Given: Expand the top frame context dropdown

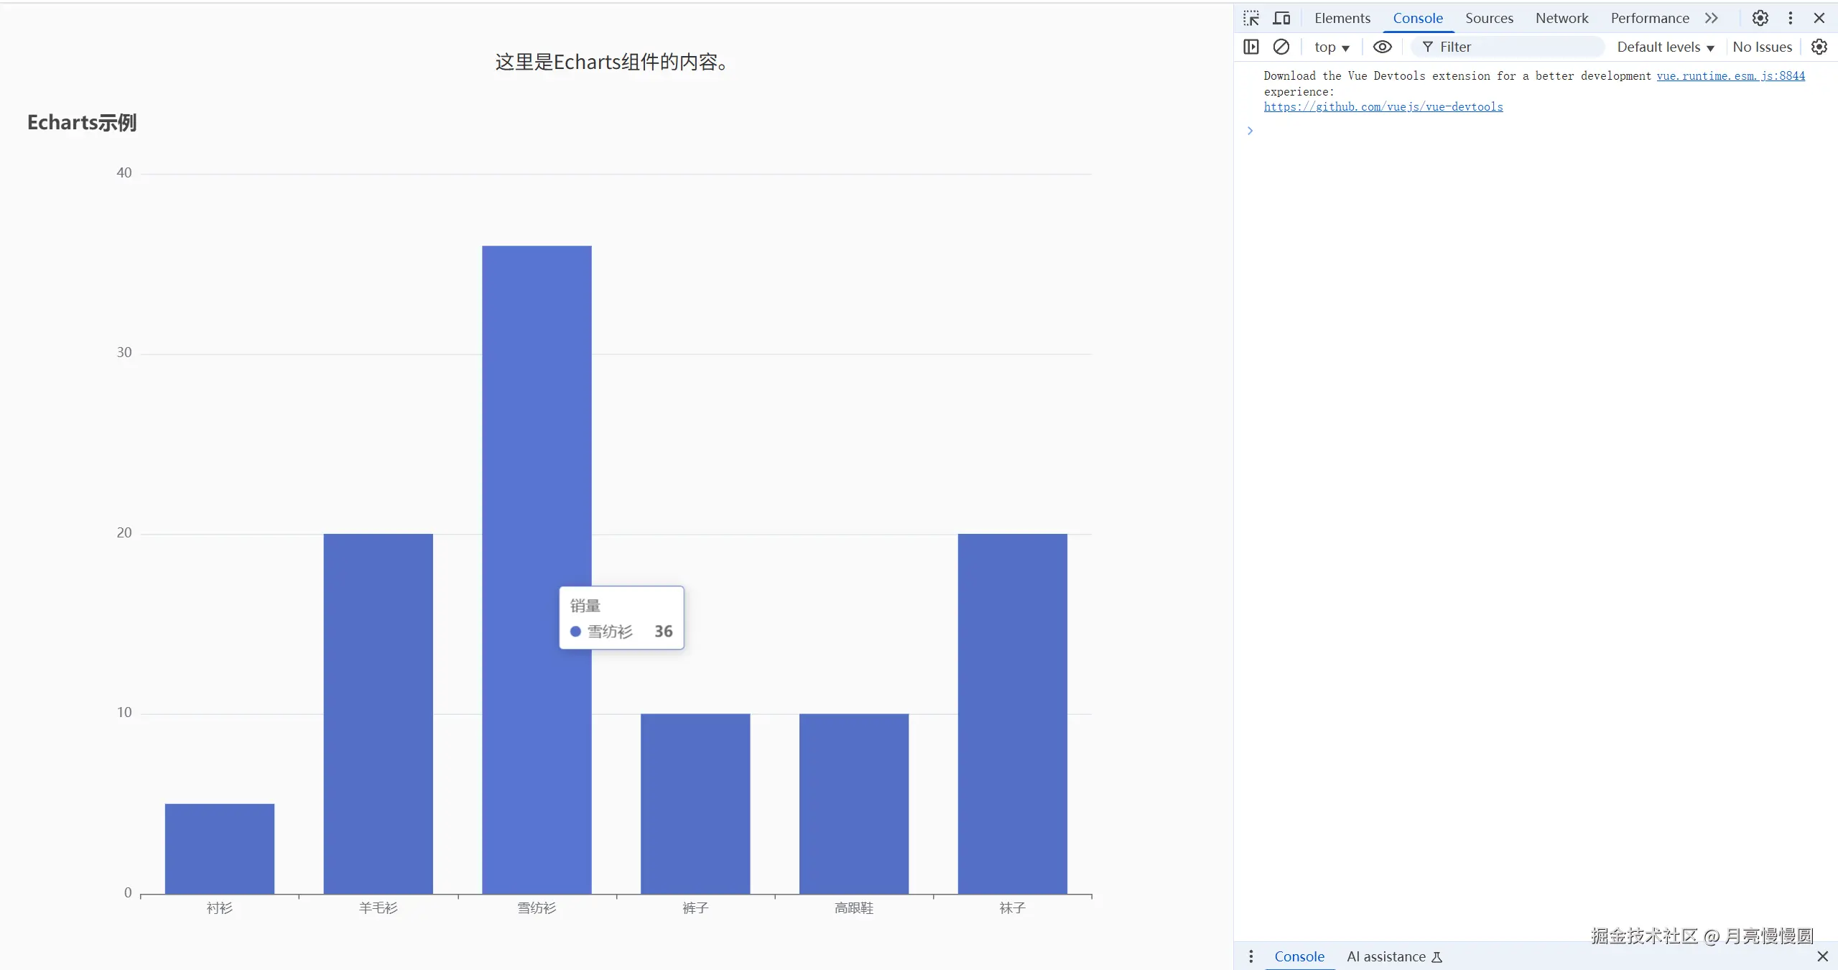Looking at the screenshot, I should [x=1331, y=47].
